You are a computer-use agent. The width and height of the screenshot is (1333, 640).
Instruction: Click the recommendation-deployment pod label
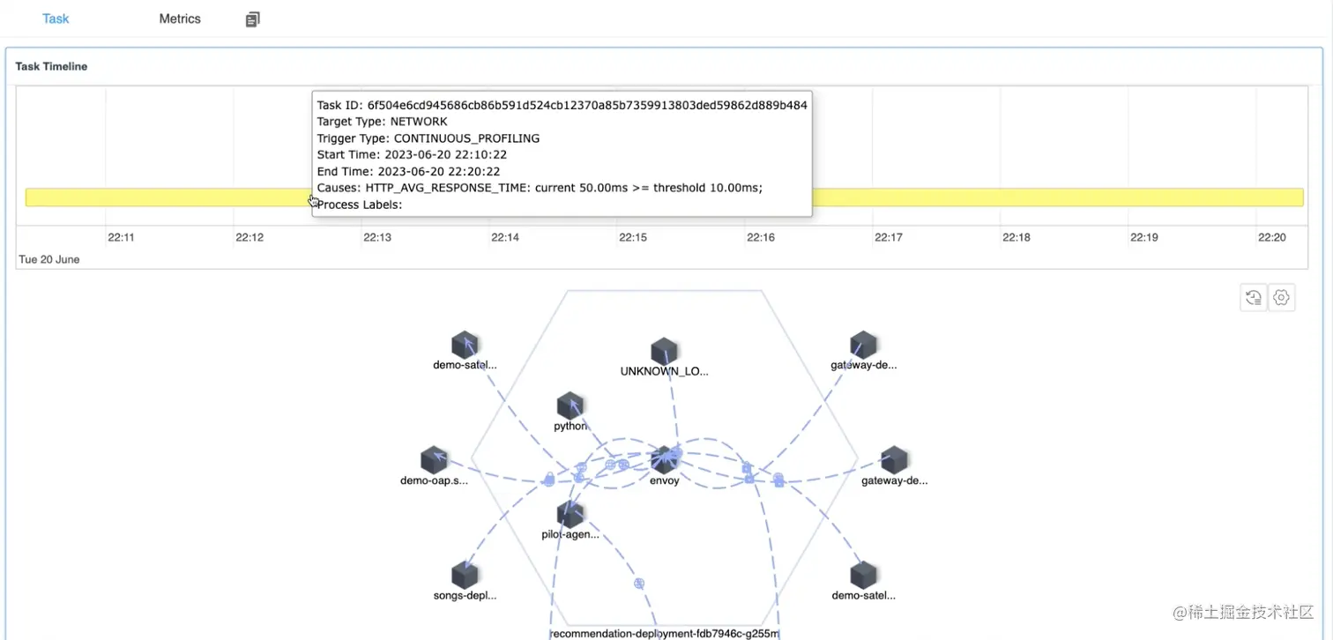point(664,634)
